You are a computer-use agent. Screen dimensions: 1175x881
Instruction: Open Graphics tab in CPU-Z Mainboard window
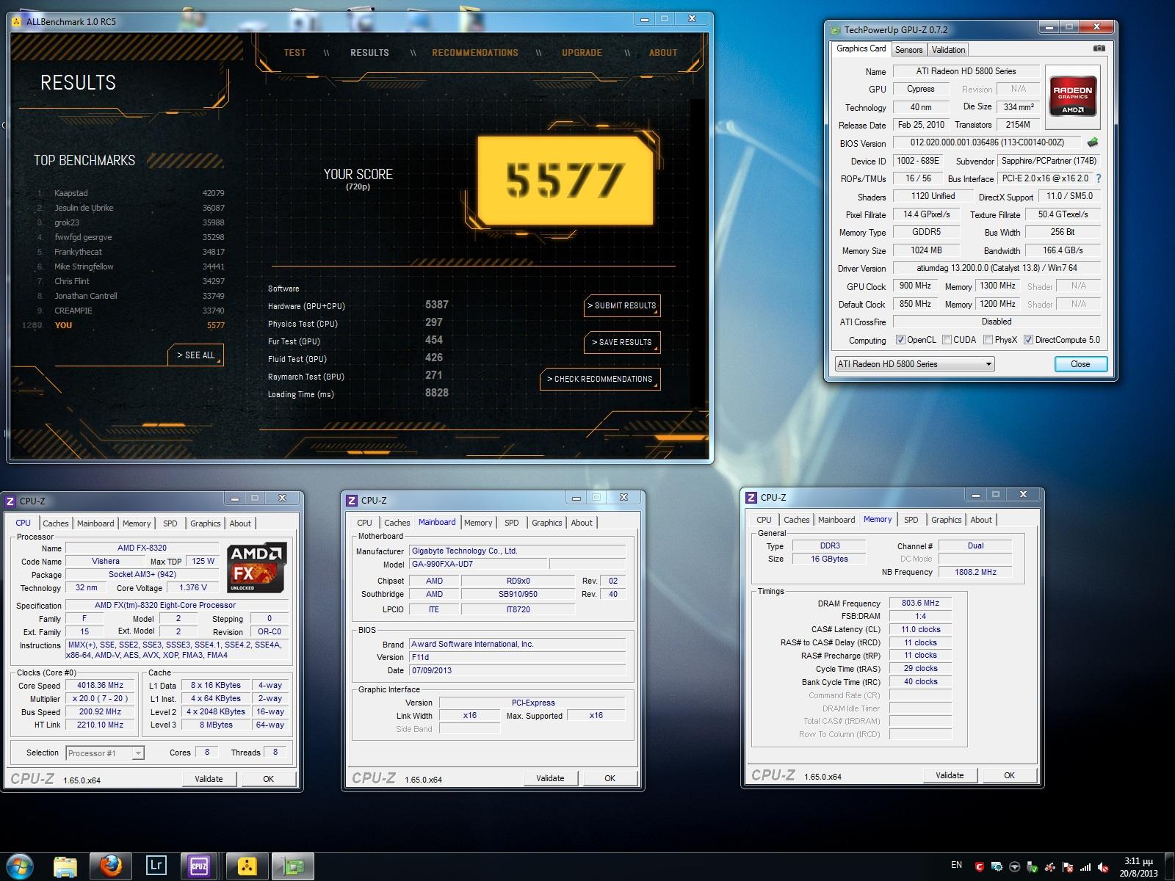pos(547,523)
